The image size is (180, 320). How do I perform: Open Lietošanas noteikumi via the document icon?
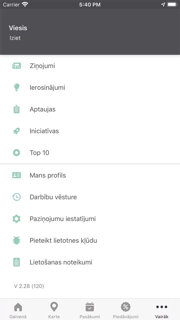click(x=16, y=262)
